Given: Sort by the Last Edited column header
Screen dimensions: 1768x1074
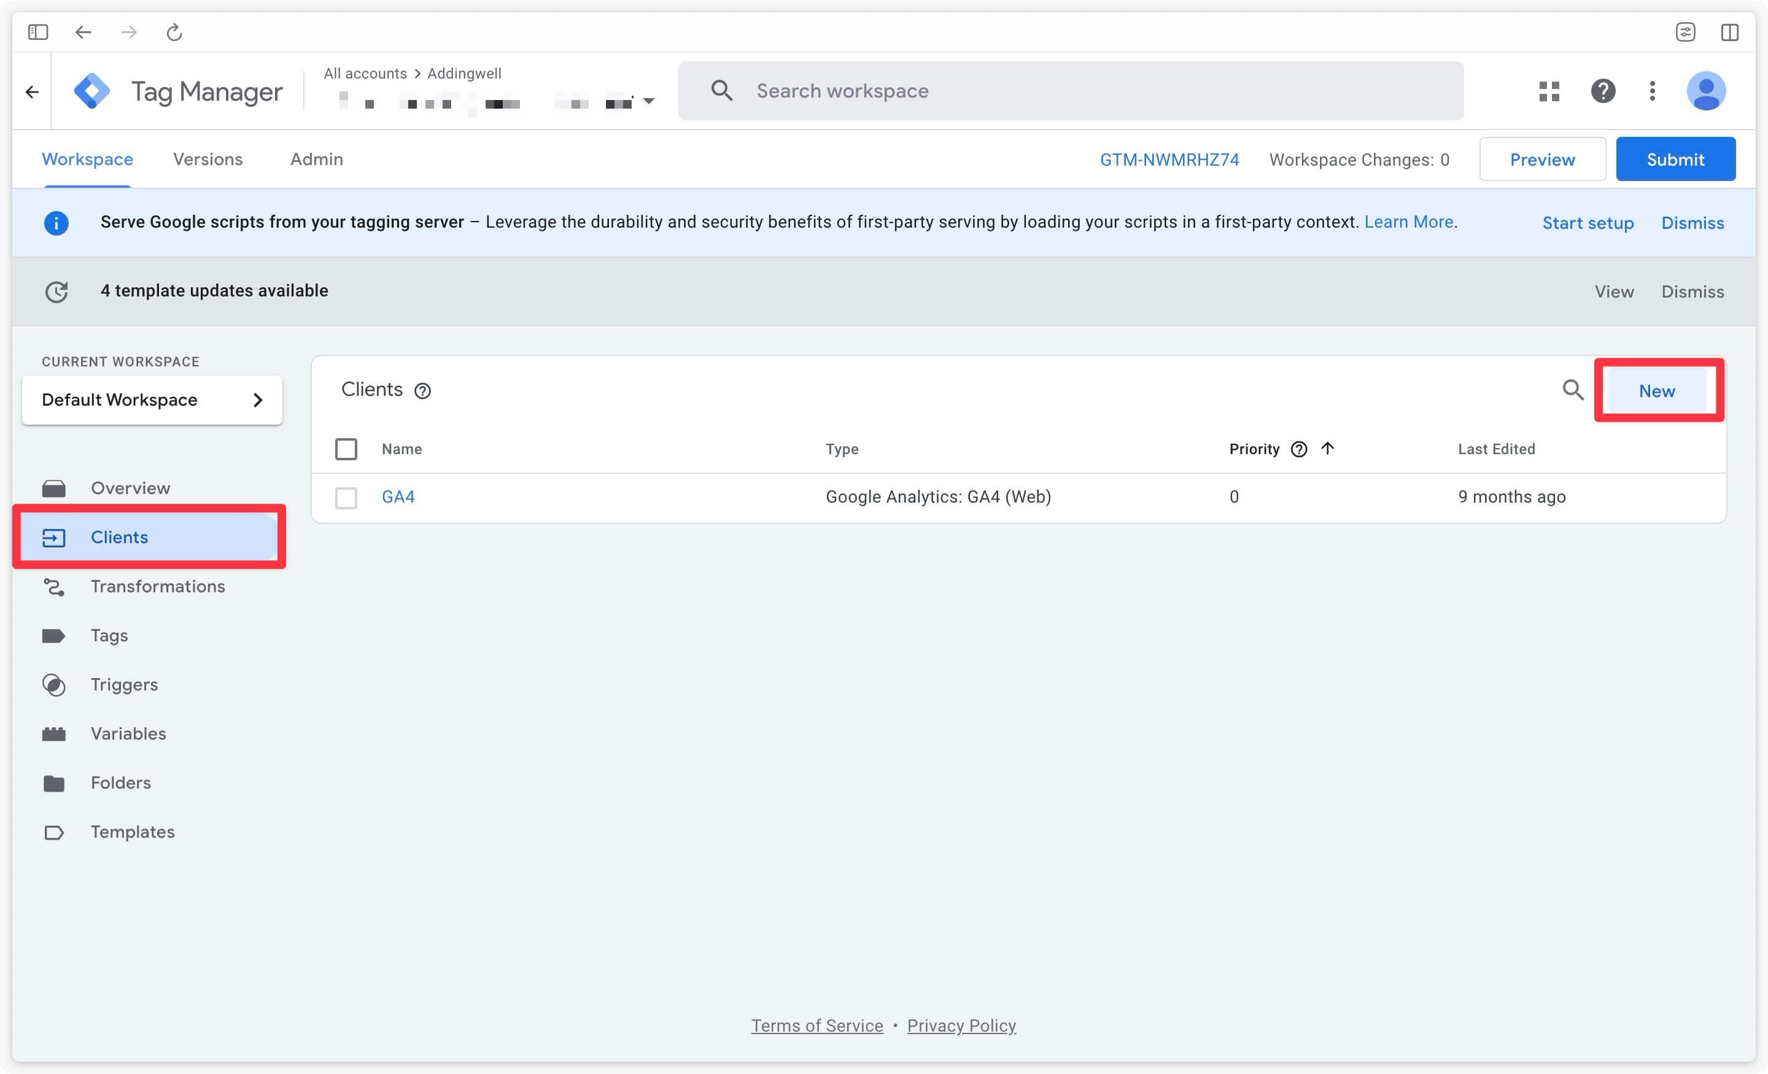Looking at the screenshot, I should point(1496,449).
